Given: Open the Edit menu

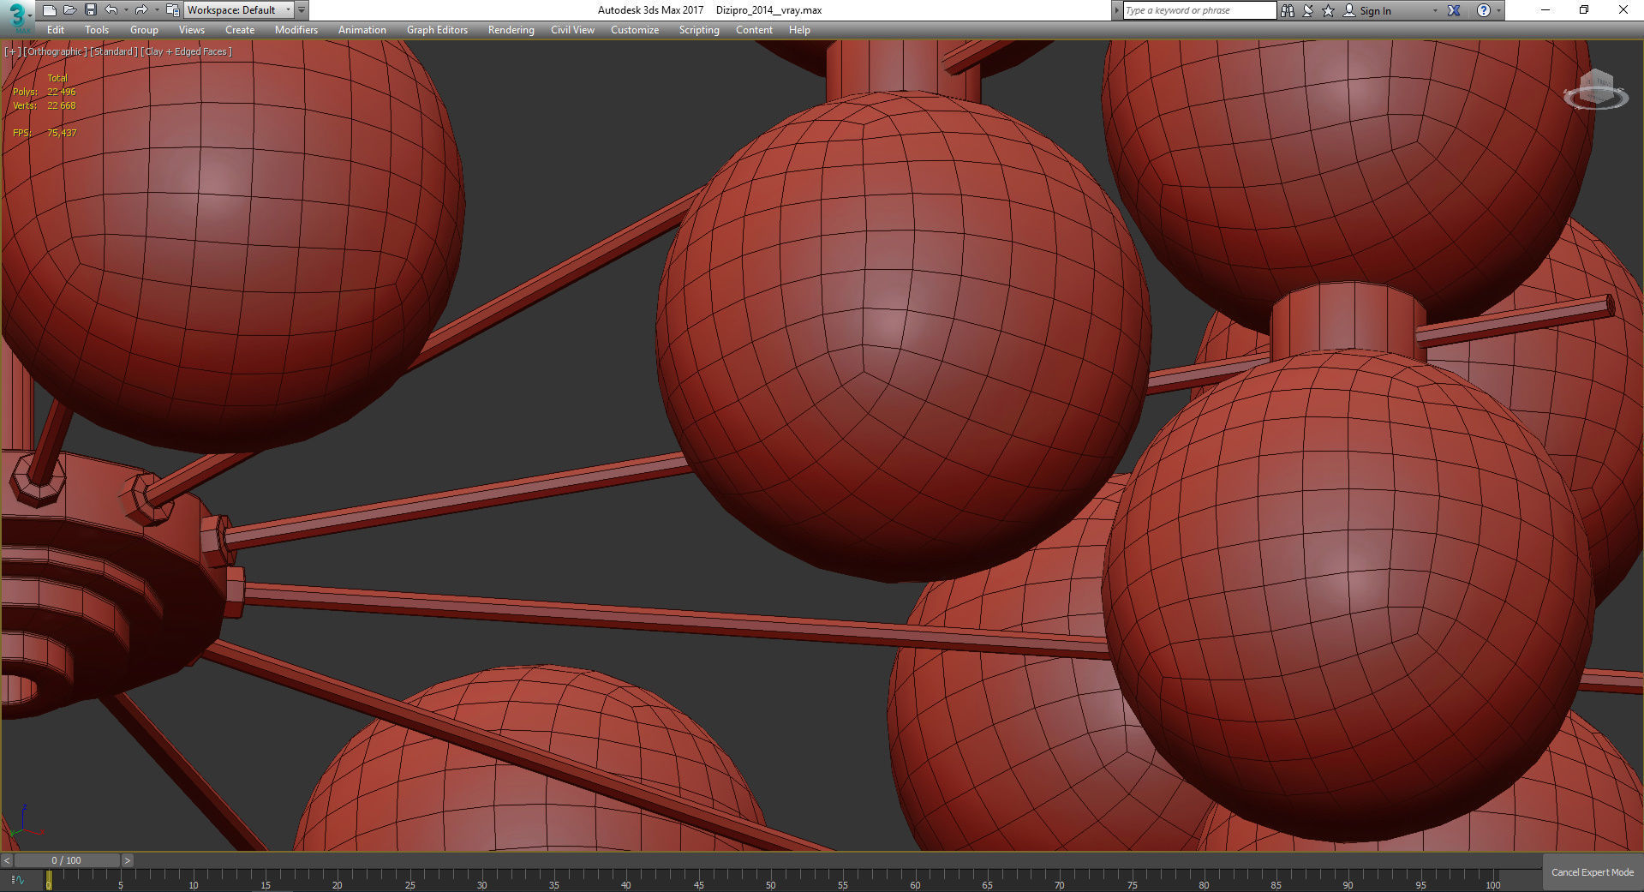Looking at the screenshot, I should click(x=56, y=30).
